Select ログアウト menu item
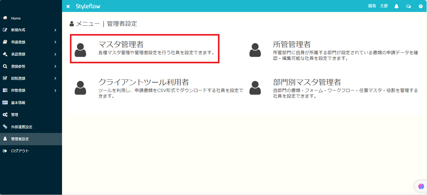Screen dimensions: 427x195 pyautogui.click(x=31, y=151)
